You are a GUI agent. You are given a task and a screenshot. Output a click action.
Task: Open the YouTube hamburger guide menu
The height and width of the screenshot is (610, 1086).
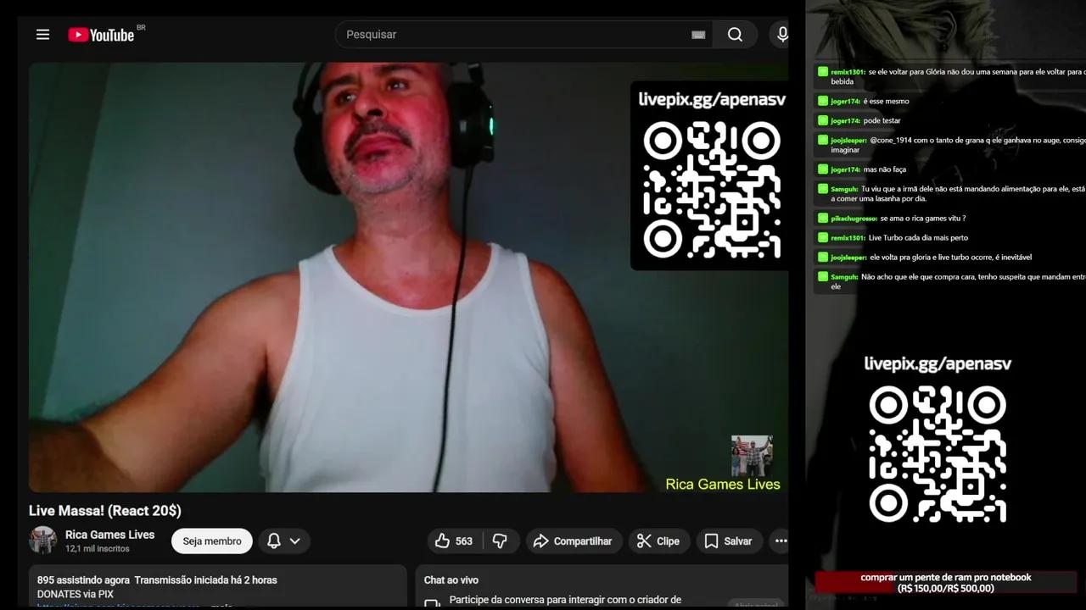tap(42, 35)
